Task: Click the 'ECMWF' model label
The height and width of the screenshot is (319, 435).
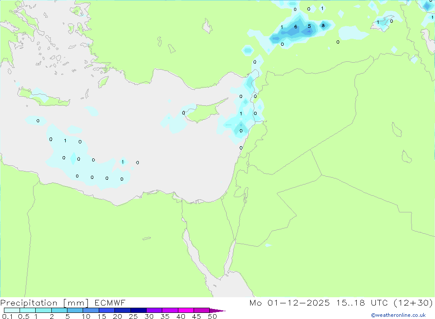Action: click(110, 303)
